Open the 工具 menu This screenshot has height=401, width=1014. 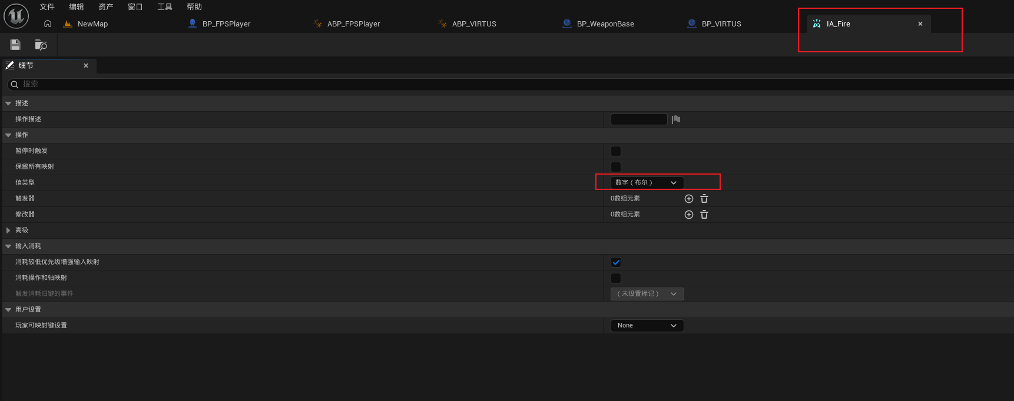pyautogui.click(x=165, y=7)
